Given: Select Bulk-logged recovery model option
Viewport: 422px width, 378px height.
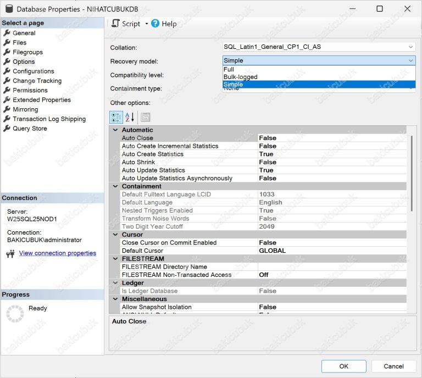Looking at the screenshot, I should (240, 77).
